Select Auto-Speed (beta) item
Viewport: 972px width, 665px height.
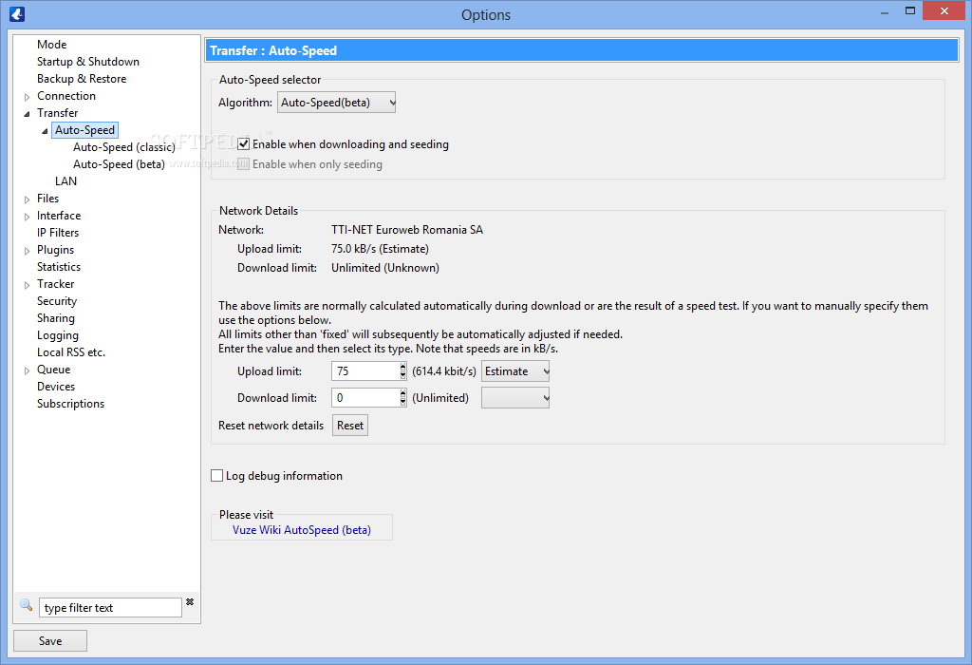(x=119, y=163)
